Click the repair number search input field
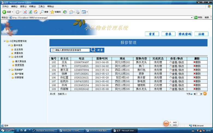Screen dimensions: 213x133 (70, 50)
